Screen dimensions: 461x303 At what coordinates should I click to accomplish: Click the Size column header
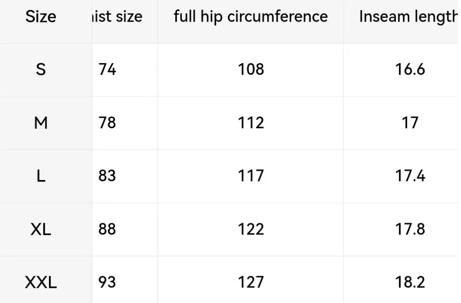41,16
